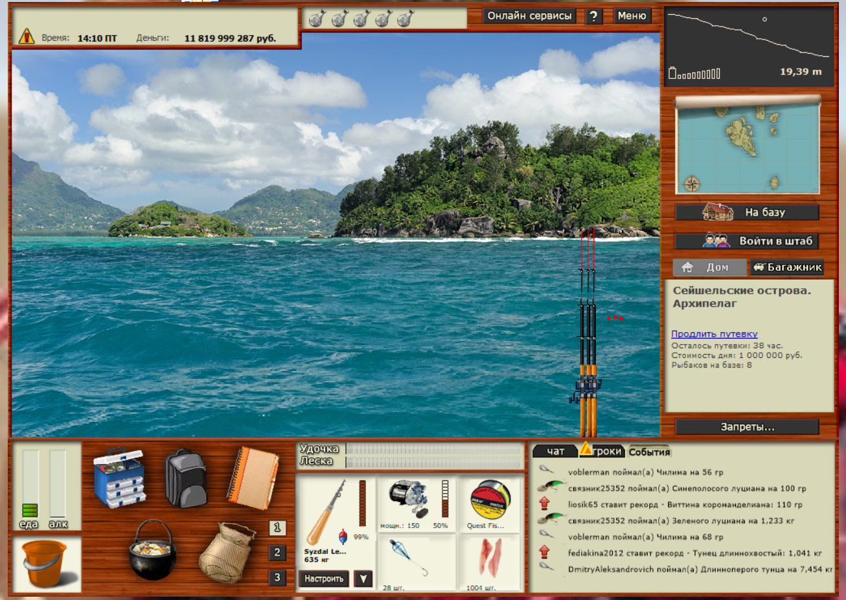
Task: Select rod set number 3
Action: click(x=277, y=577)
